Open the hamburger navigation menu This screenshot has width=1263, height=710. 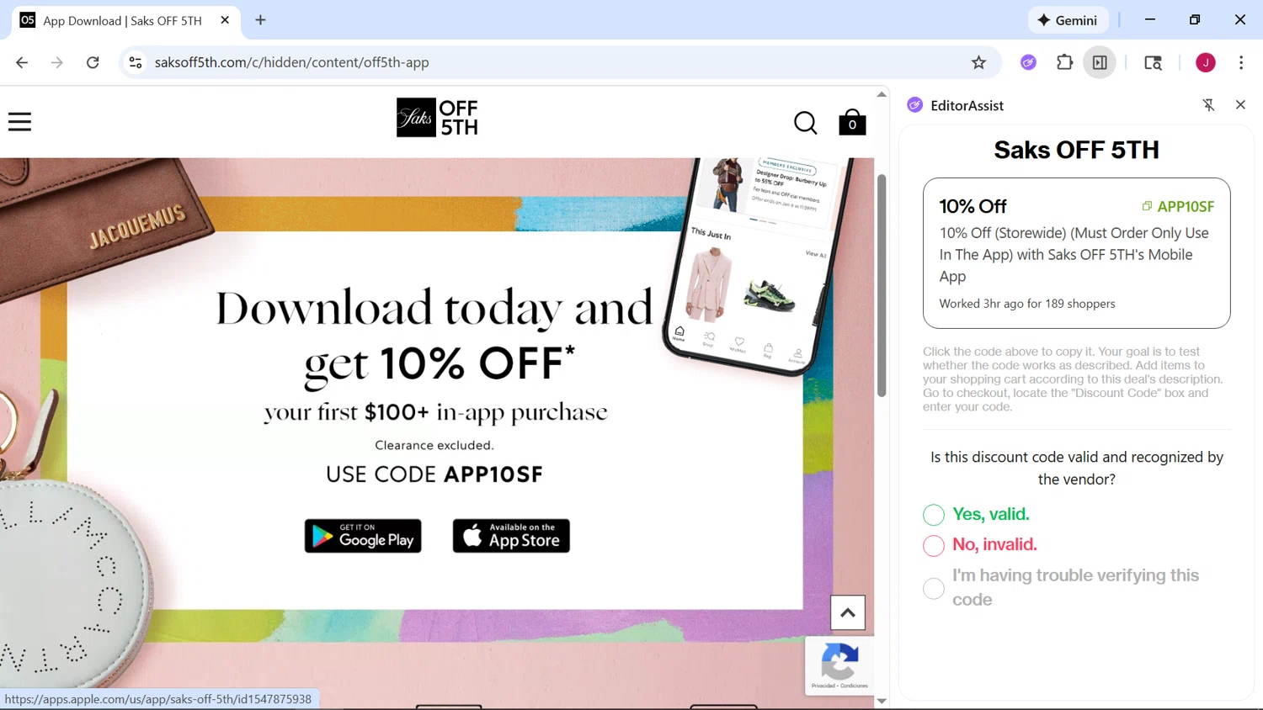coord(19,122)
